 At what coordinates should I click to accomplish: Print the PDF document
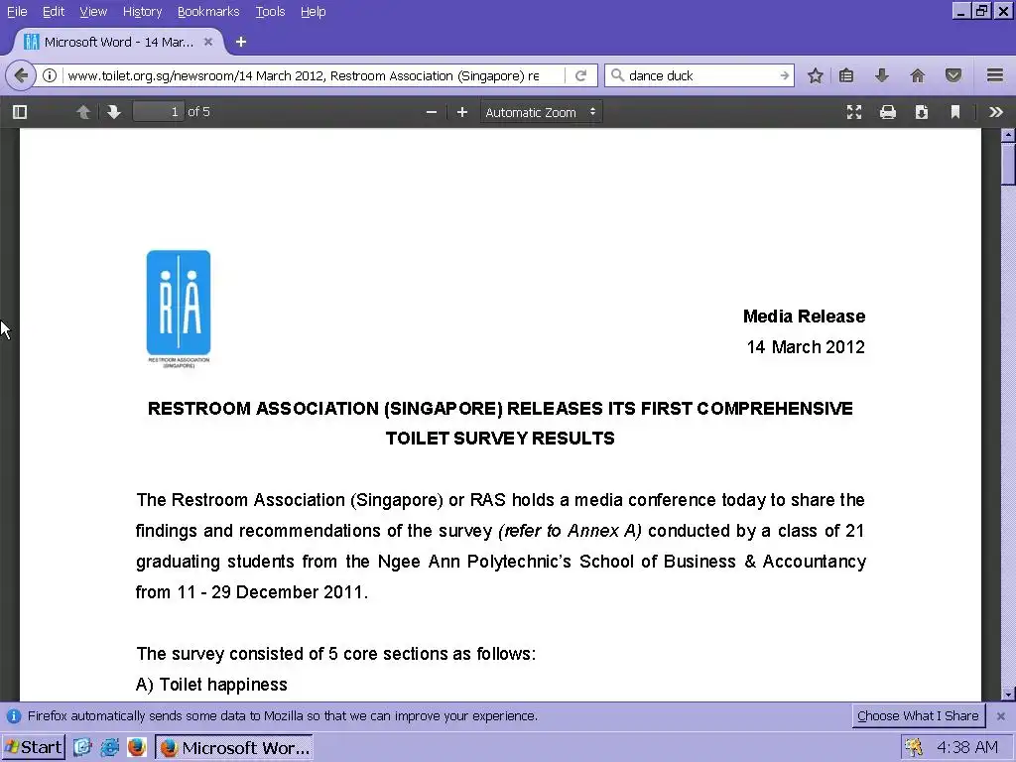(888, 112)
